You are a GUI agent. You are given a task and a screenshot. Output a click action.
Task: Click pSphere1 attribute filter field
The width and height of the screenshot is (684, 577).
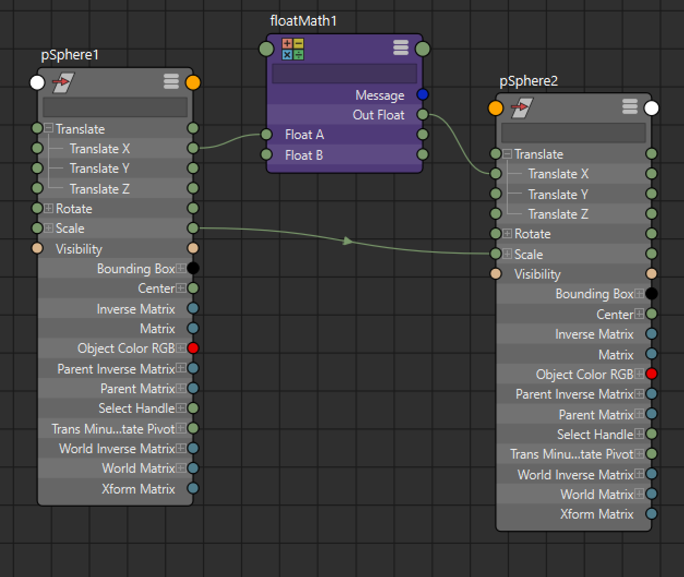[115, 107]
